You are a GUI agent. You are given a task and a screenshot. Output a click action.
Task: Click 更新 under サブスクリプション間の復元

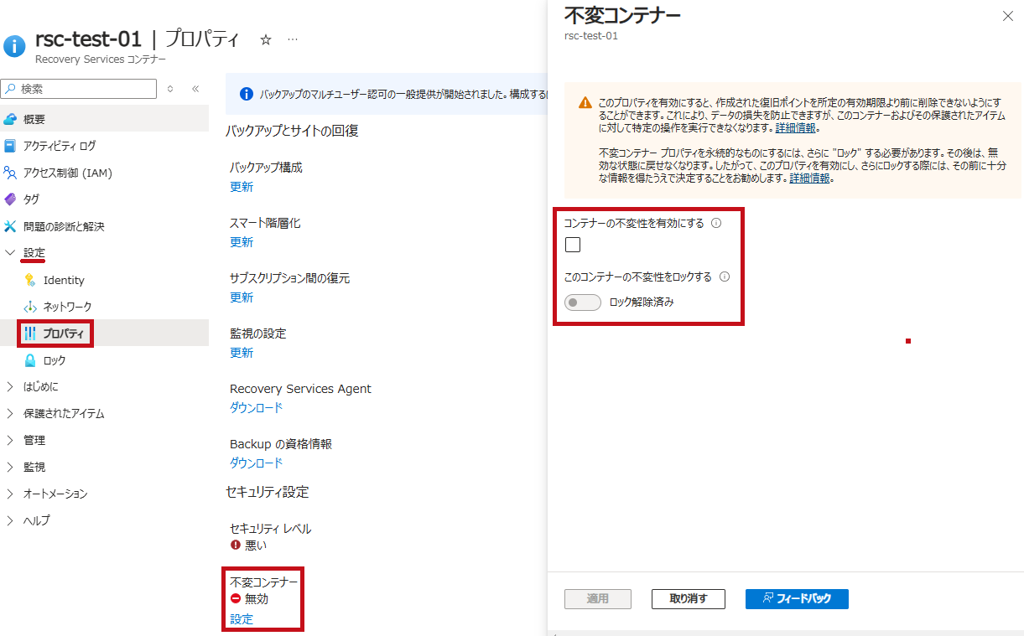[x=242, y=297]
